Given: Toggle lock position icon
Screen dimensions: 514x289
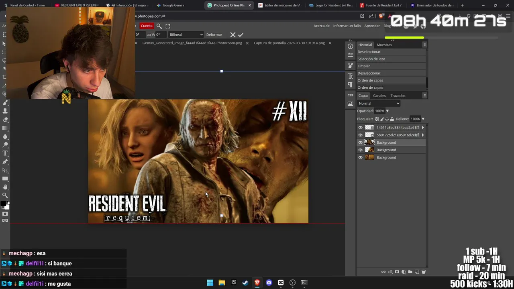Looking at the screenshot, I should (387, 119).
